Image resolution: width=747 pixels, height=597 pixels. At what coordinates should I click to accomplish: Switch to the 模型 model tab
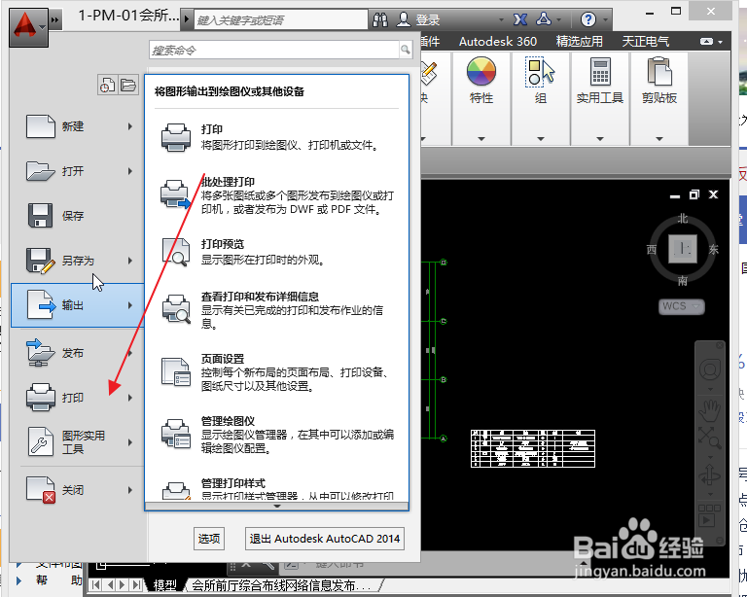pyautogui.click(x=164, y=585)
